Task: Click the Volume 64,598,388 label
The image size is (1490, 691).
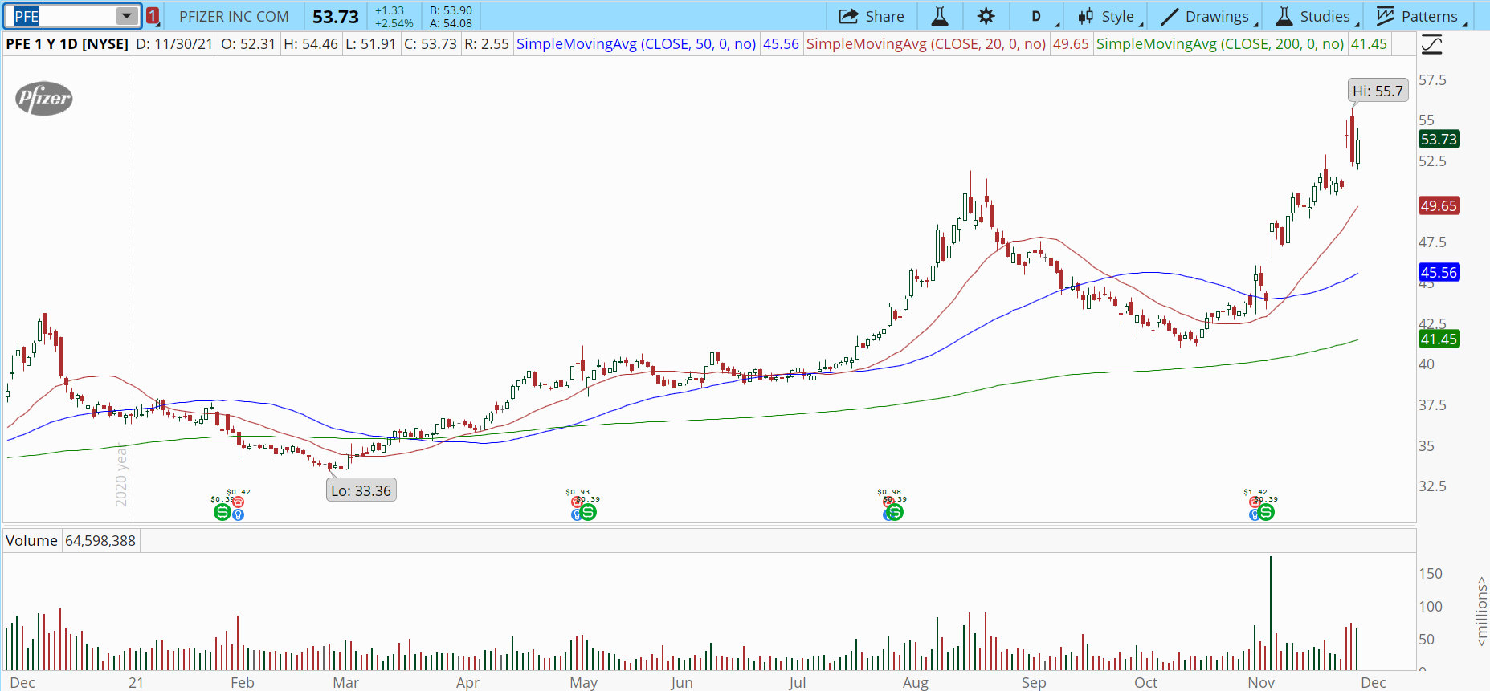Action: pyautogui.click(x=71, y=541)
